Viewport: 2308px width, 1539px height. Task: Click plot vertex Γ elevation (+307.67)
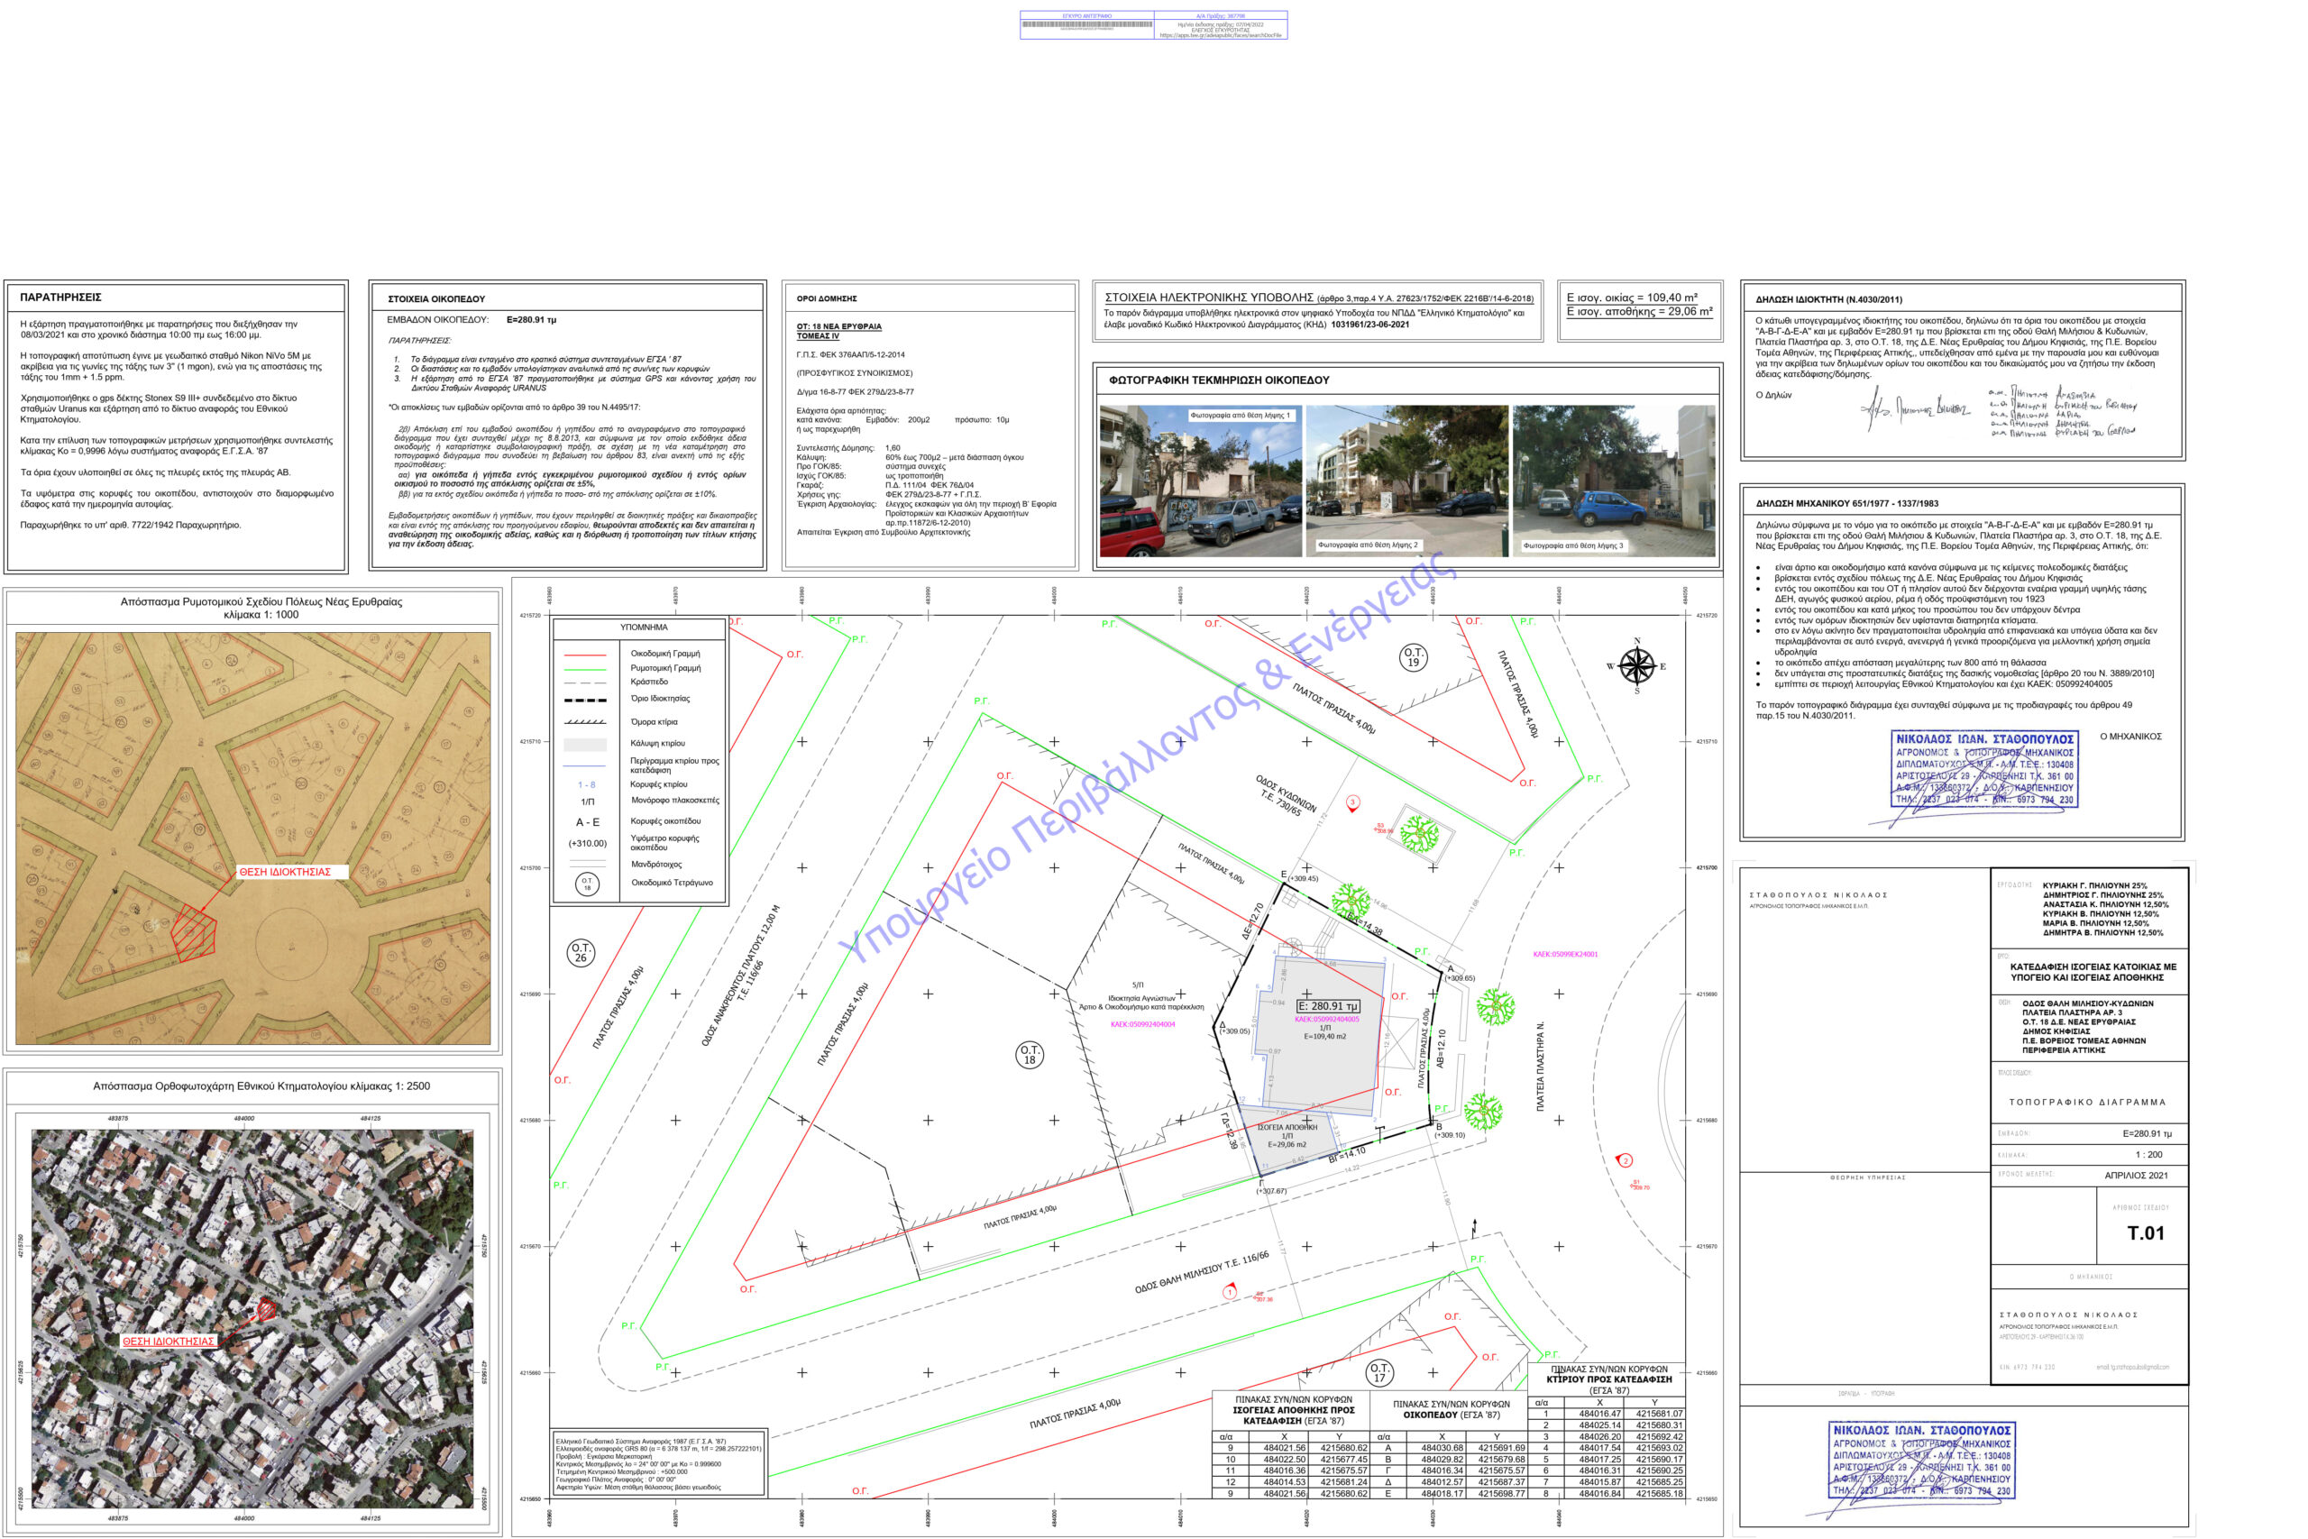[1271, 1192]
